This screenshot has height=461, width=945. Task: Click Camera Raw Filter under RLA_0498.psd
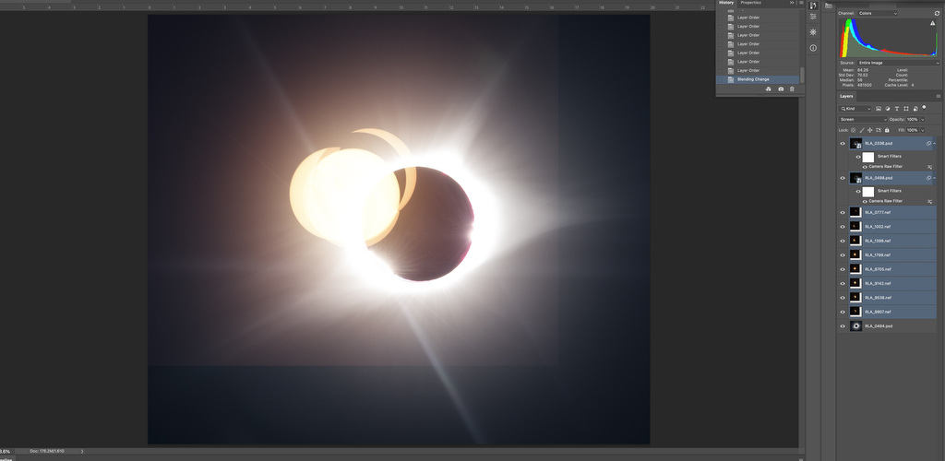click(885, 201)
